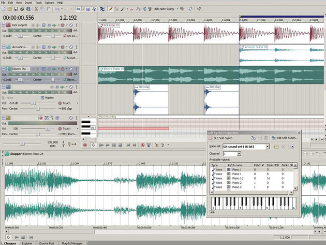Click Record button on transport bar
The image size is (326, 245).
point(85,145)
